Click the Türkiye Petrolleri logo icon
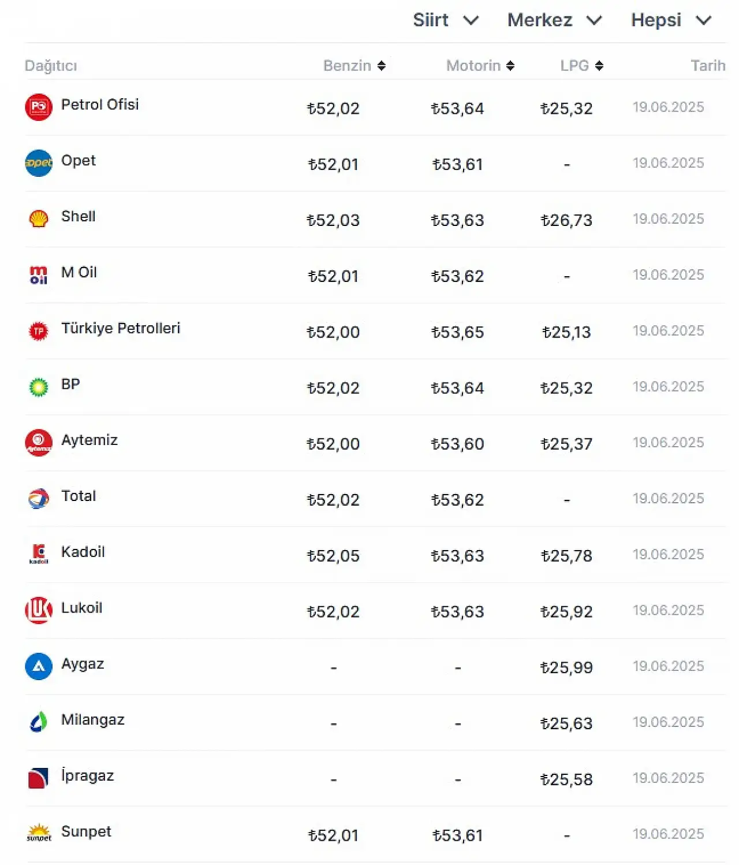Viewport: 739px width, 865px height. pyautogui.click(x=39, y=331)
